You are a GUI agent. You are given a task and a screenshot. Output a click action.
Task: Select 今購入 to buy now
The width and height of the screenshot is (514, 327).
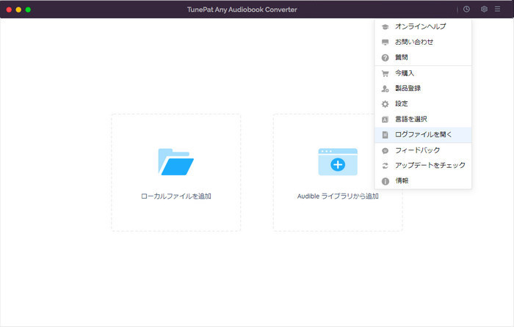[x=423, y=73]
